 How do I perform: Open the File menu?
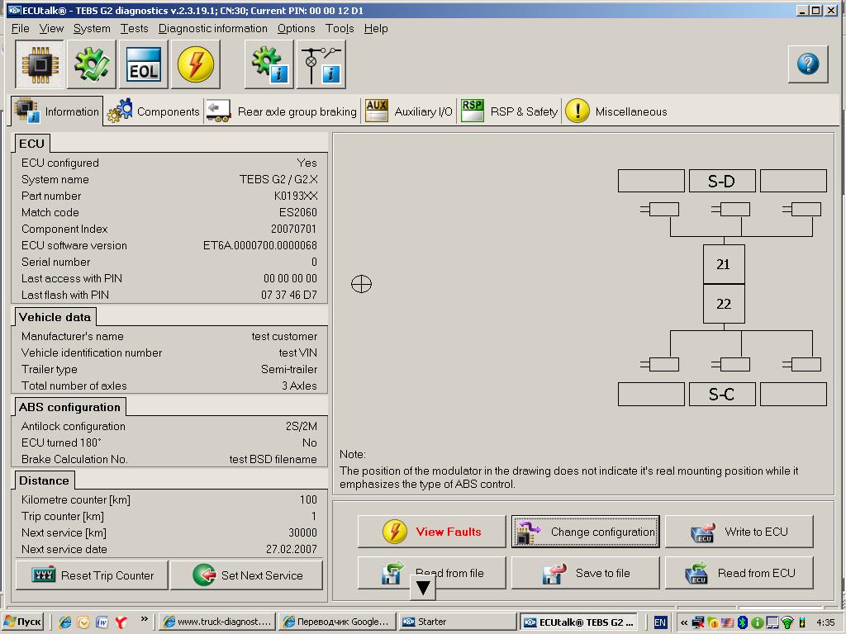[x=20, y=29]
